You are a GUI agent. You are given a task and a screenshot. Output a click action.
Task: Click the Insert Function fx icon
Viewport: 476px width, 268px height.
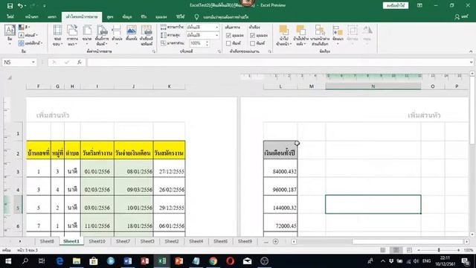point(80,63)
